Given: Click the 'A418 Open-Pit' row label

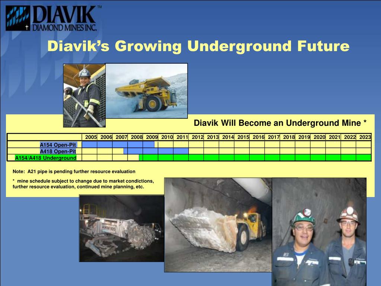Looking at the screenshot, I should coord(58,151).
